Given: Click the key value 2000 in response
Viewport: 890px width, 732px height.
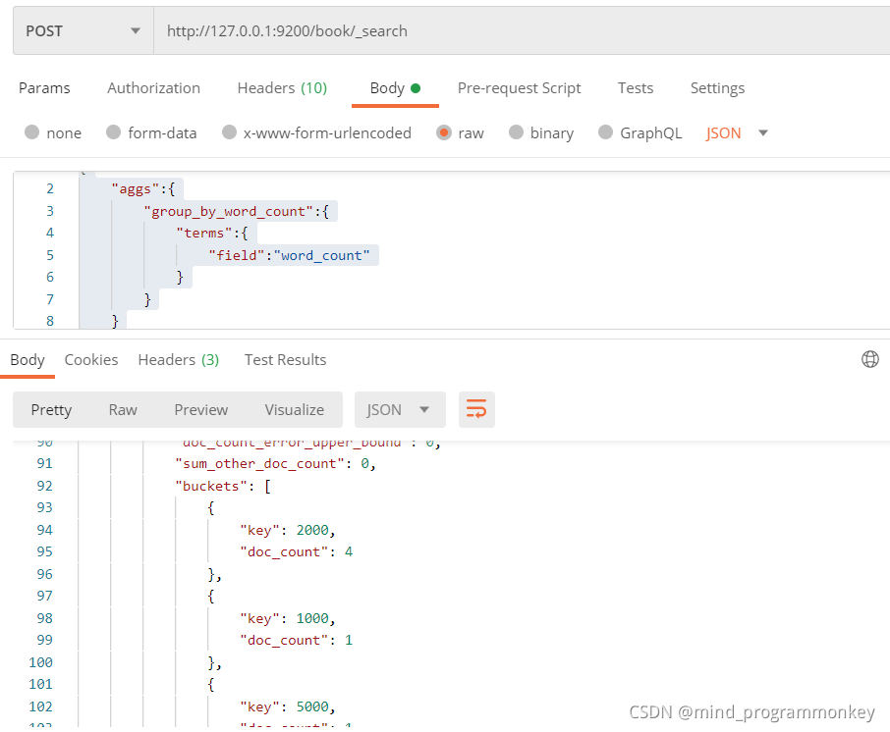Looking at the screenshot, I should (x=312, y=530).
